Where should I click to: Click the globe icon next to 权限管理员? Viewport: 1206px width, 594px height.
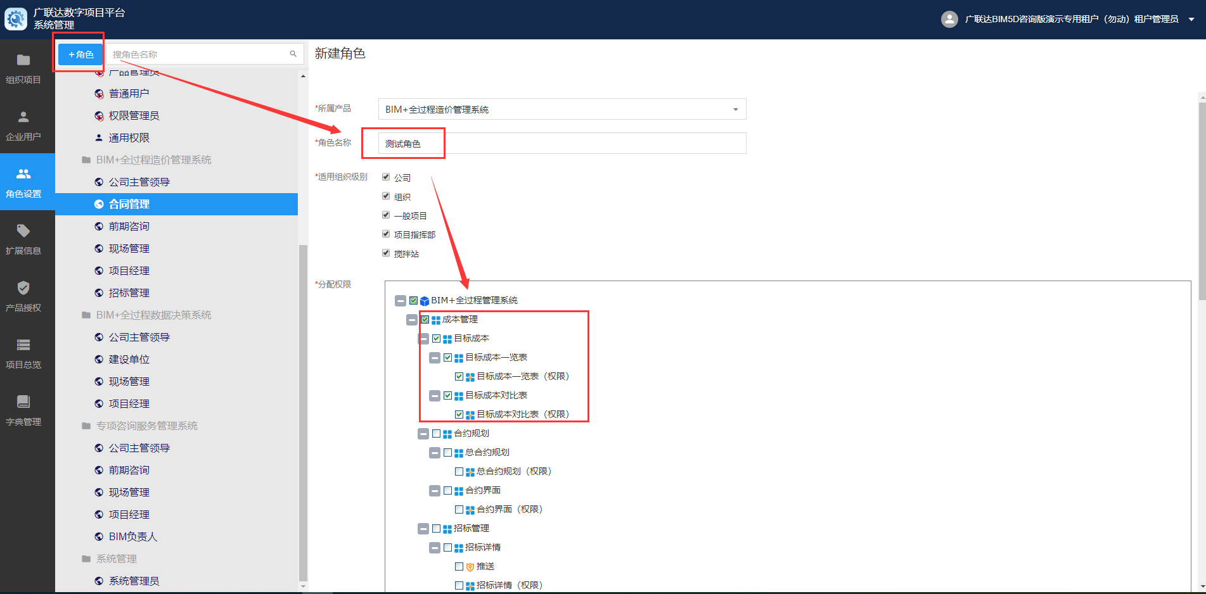point(99,116)
